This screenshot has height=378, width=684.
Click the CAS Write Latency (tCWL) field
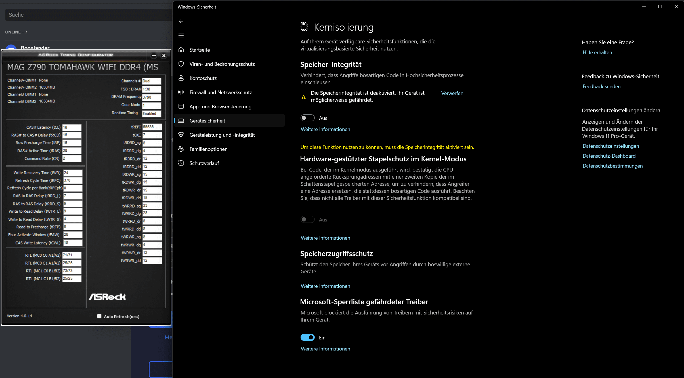click(x=73, y=243)
